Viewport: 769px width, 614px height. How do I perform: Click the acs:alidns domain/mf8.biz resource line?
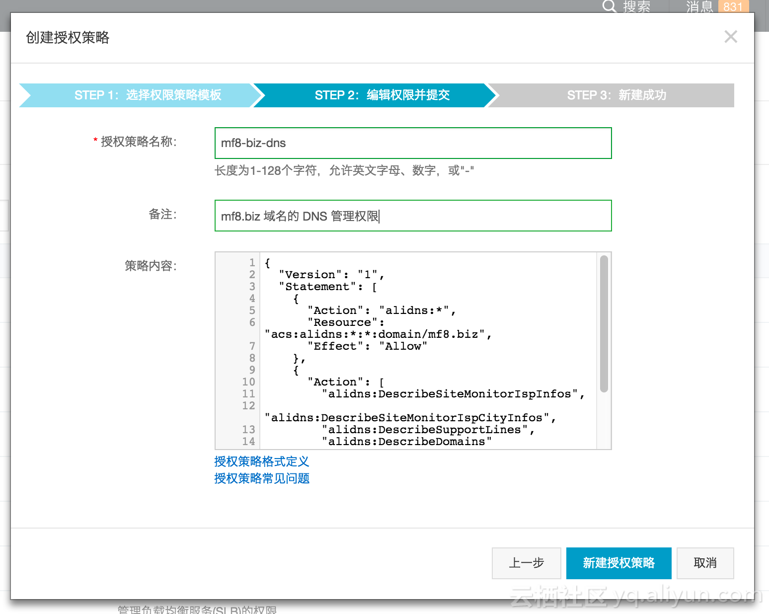(379, 334)
